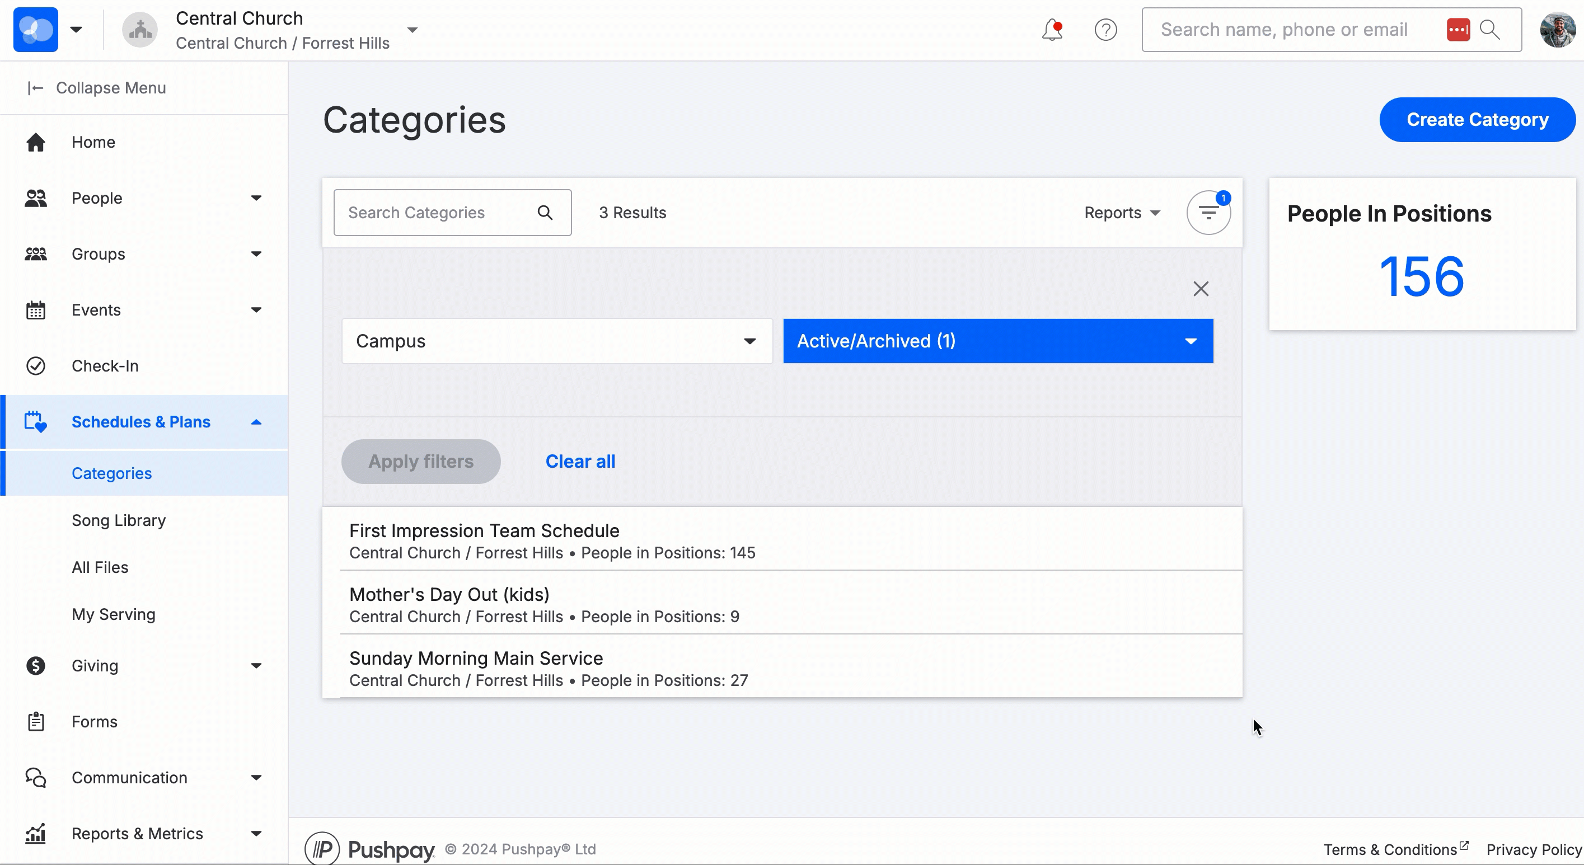Open the user profile avatar

(1558, 30)
